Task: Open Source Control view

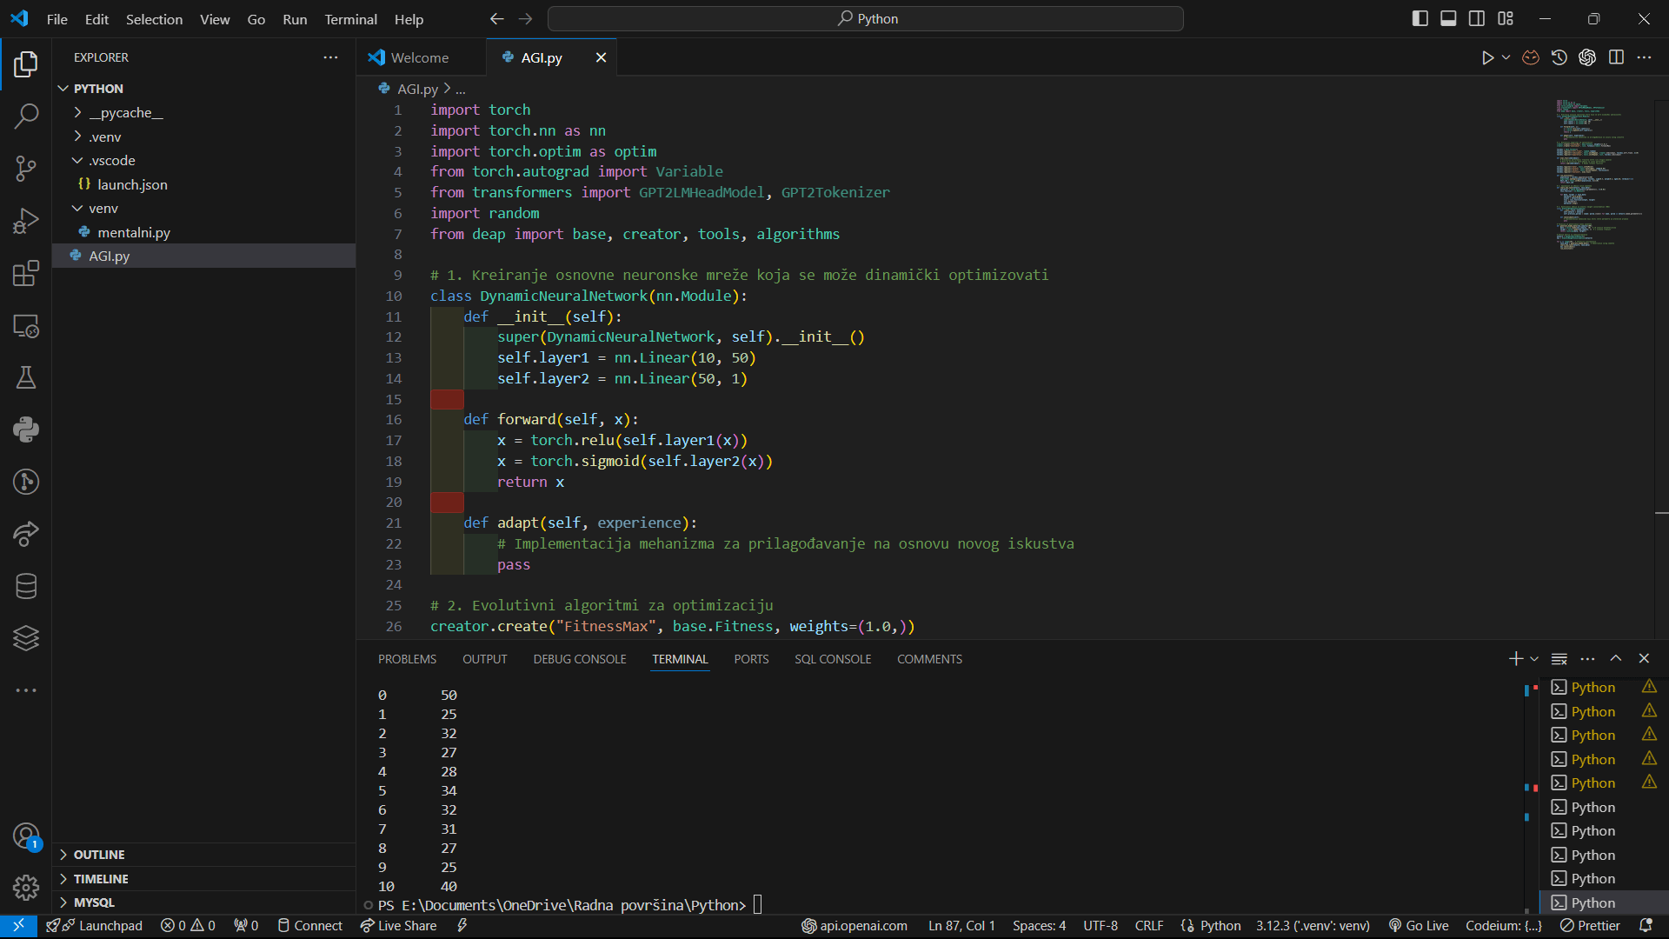Action: click(x=26, y=168)
